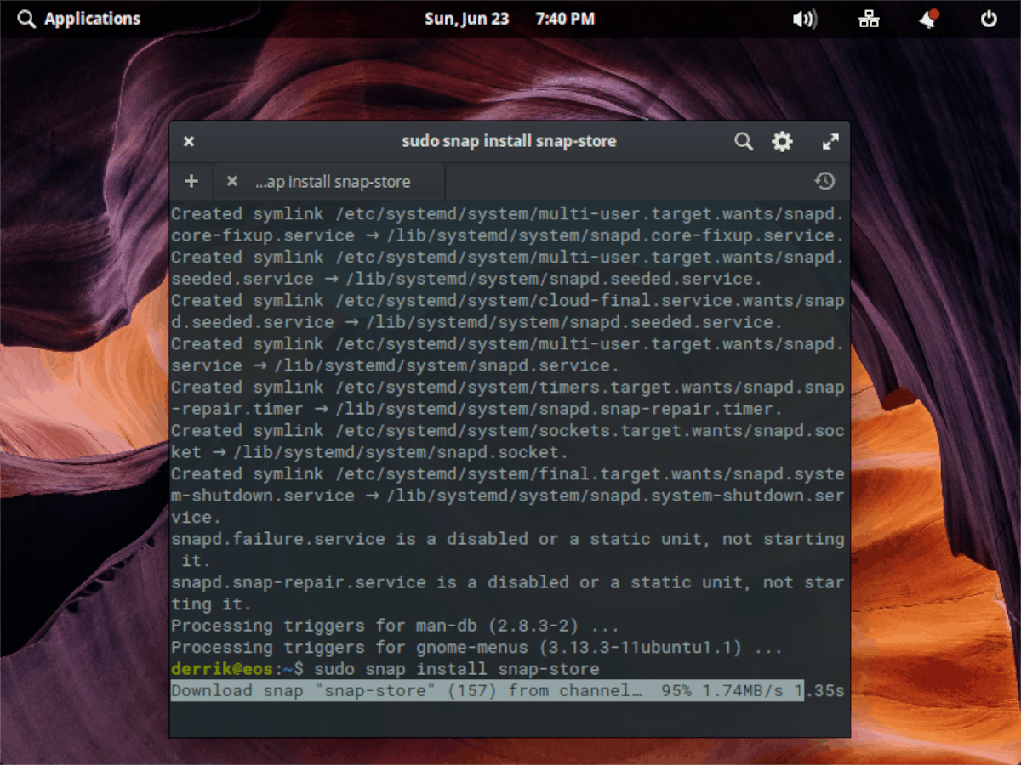Open a new terminal tab with the plus icon
Screen dimensions: 1021x765
pyautogui.click(x=191, y=181)
